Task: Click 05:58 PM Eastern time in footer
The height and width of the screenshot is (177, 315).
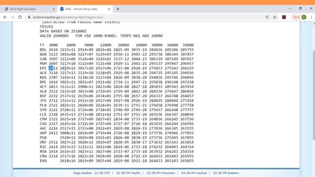Action: point(226,173)
